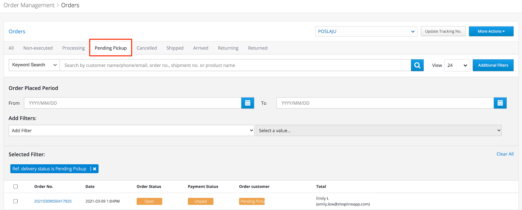Click the customer email emily.low@shoplineapp.com
Viewport: 522px width, 210px height.
point(343,204)
